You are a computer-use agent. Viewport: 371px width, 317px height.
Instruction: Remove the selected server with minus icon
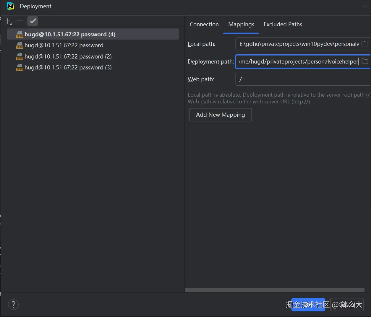pos(20,21)
